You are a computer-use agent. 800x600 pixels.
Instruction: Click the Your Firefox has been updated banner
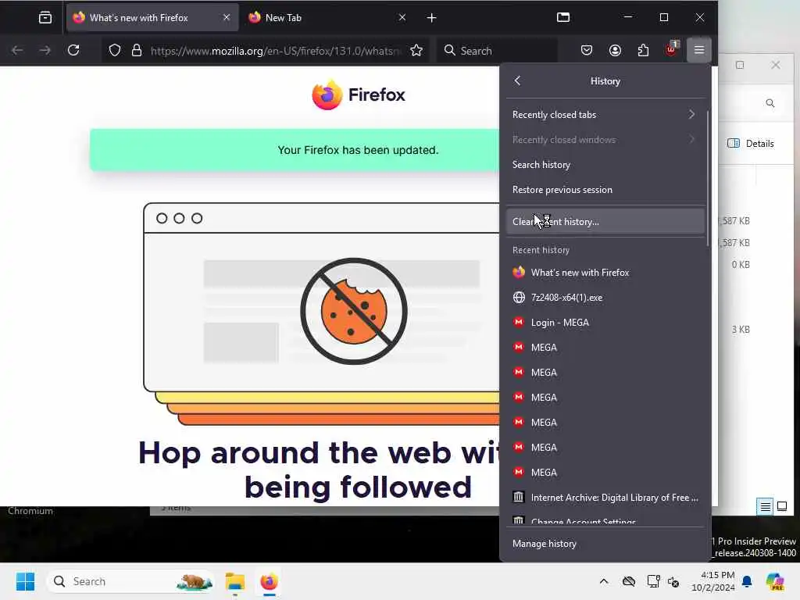[x=295, y=150]
